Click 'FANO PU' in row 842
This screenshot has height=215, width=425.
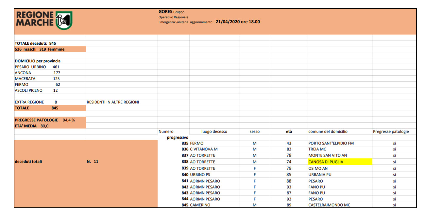[x=317, y=187]
